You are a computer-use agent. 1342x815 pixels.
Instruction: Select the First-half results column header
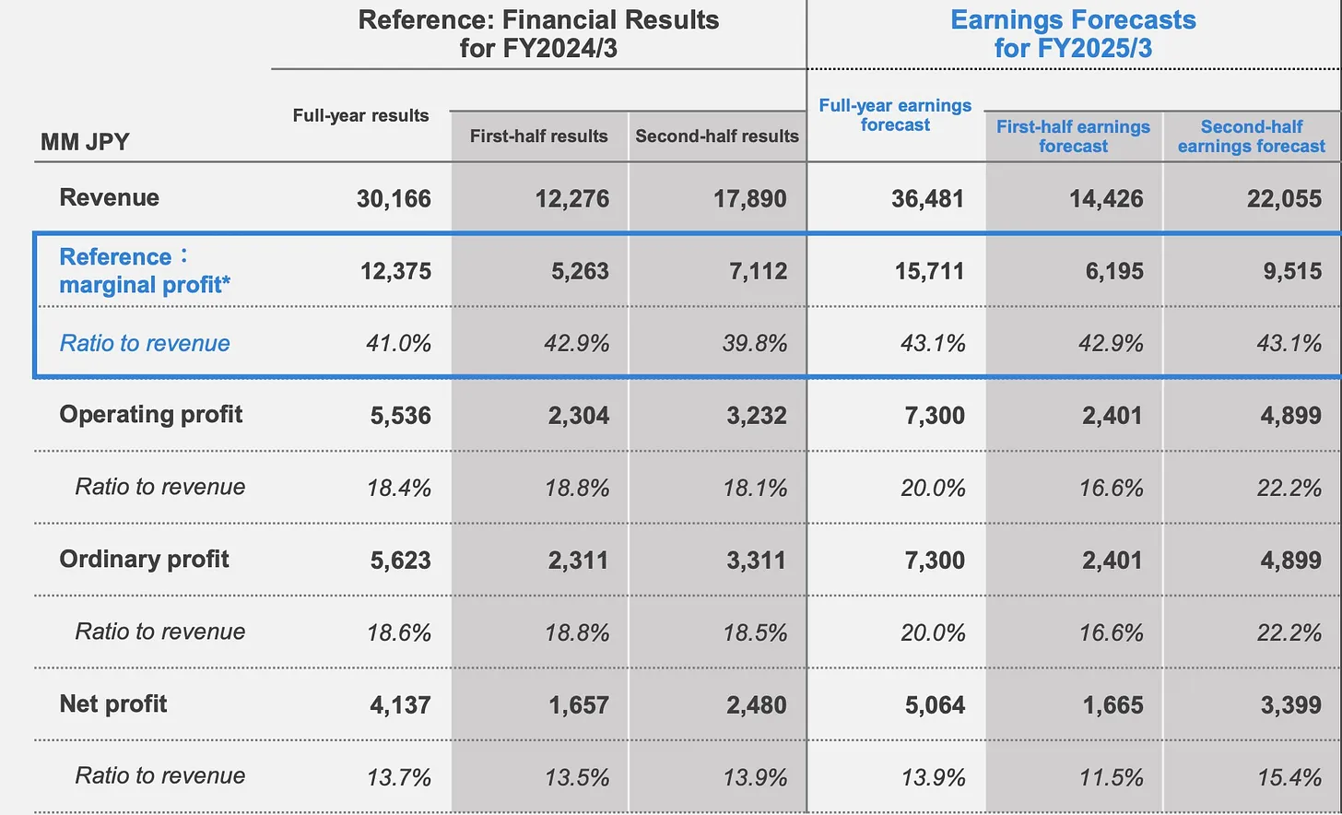point(538,136)
